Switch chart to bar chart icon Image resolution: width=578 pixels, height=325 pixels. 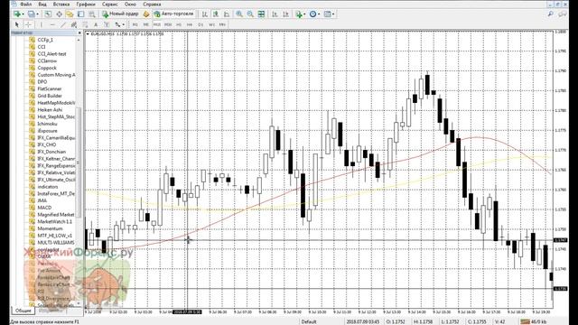coord(205,14)
